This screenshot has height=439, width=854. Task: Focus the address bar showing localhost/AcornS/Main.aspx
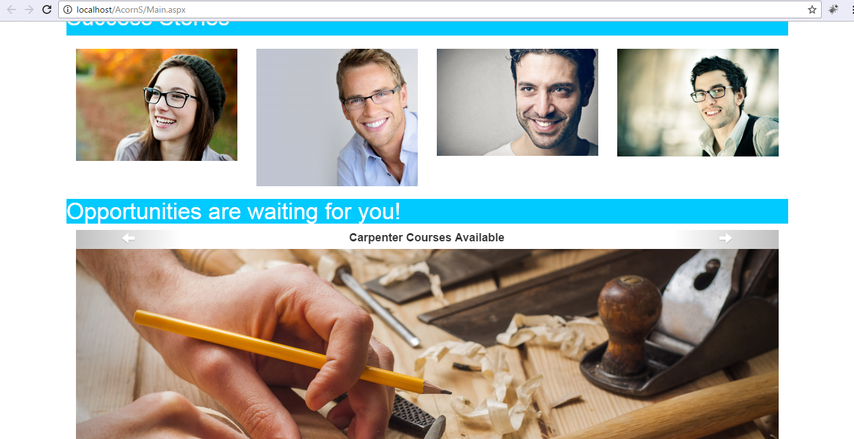[x=437, y=10]
